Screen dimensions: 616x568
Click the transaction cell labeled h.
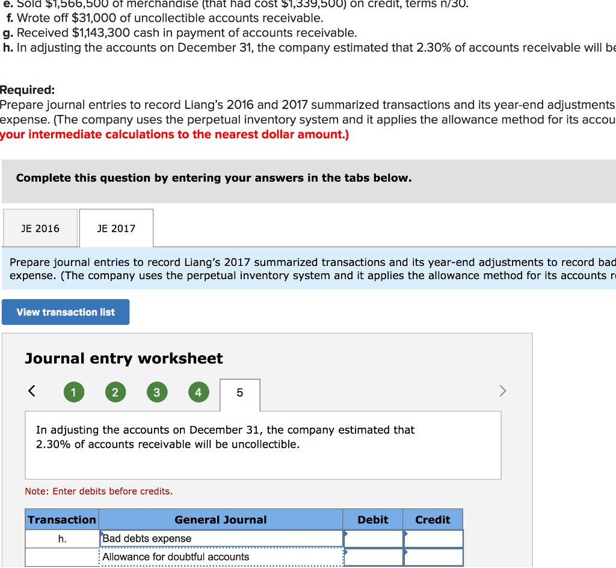tap(62, 539)
